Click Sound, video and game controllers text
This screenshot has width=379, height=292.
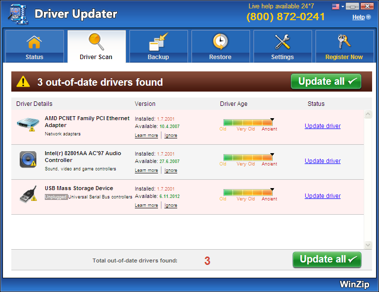pyautogui.click(x=80, y=169)
